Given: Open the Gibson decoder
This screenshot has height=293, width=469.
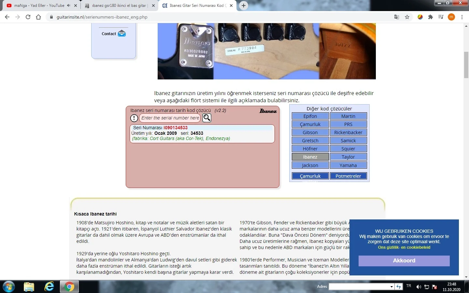Looking at the screenshot, I should tap(310, 133).
